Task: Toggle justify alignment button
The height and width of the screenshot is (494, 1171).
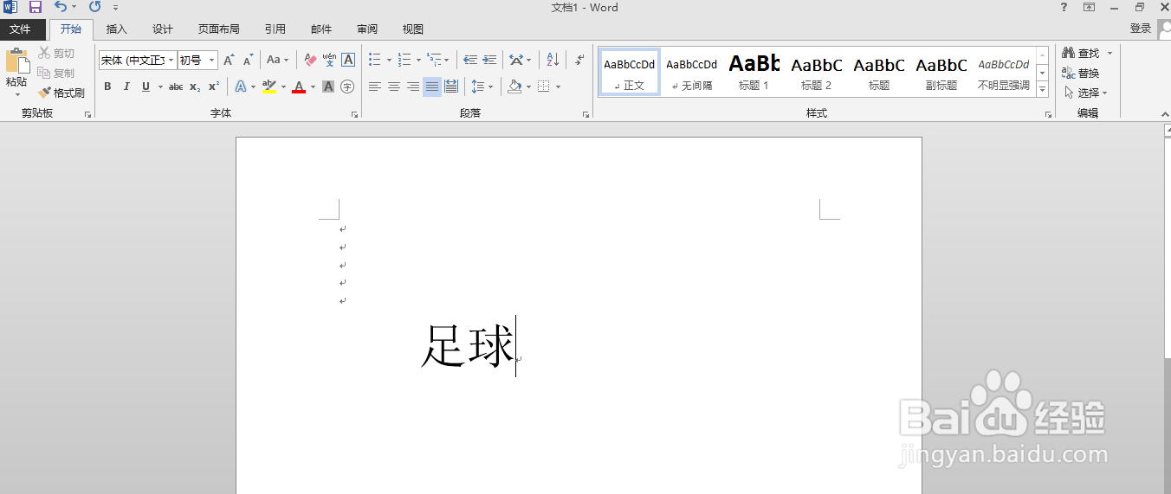Action: [431, 87]
